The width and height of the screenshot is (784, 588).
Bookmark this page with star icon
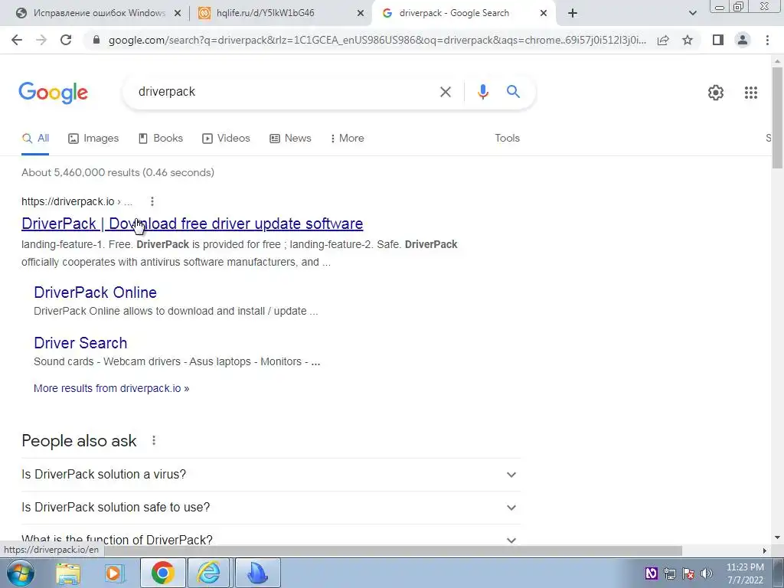pos(688,40)
